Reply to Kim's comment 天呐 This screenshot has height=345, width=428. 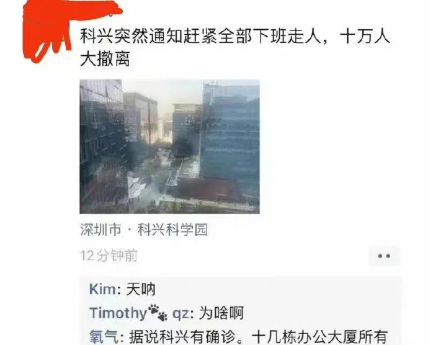(141, 289)
